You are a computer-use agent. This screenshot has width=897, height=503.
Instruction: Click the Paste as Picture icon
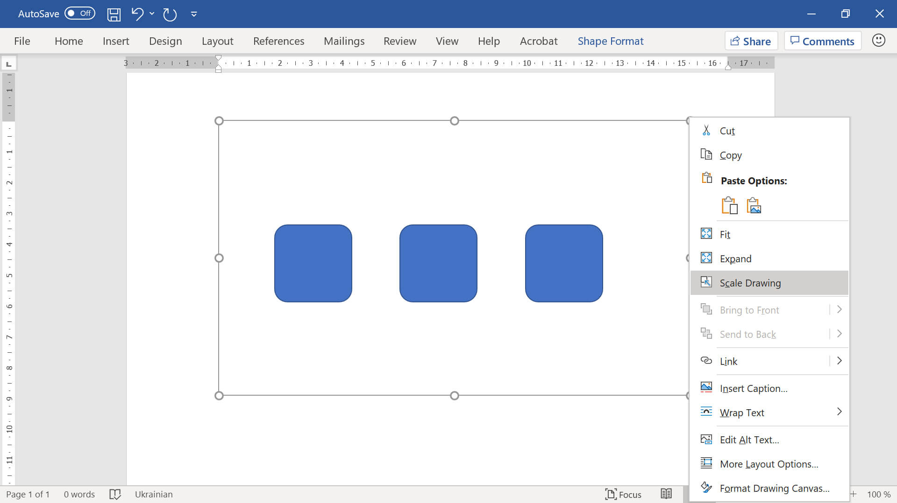[754, 205]
